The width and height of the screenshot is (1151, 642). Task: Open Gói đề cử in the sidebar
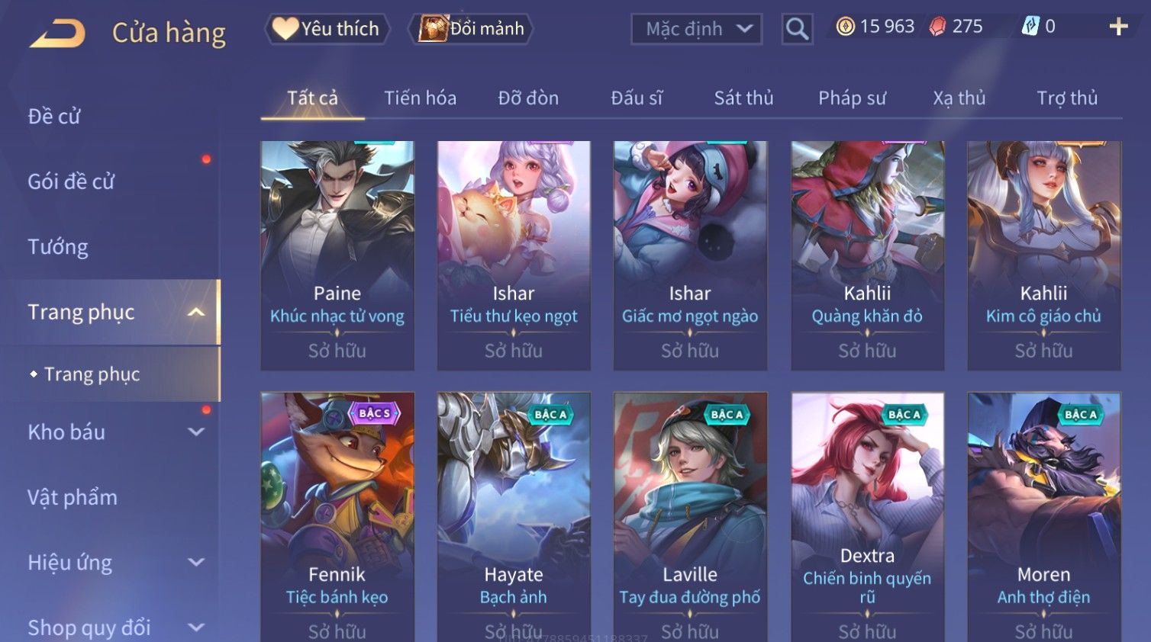click(71, 181)
